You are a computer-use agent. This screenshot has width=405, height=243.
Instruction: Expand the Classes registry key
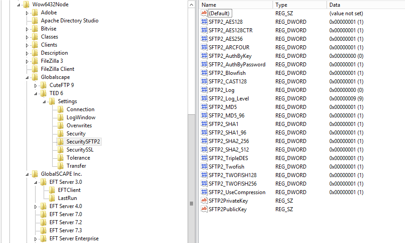(27, 37)
